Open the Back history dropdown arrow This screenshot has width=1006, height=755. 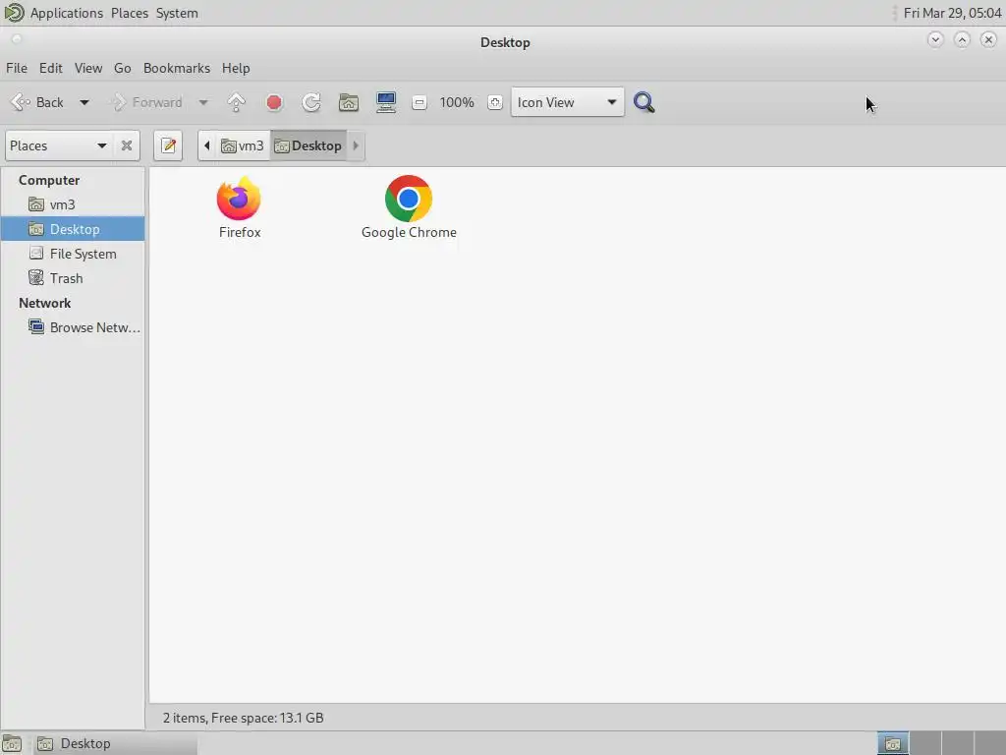84,102
